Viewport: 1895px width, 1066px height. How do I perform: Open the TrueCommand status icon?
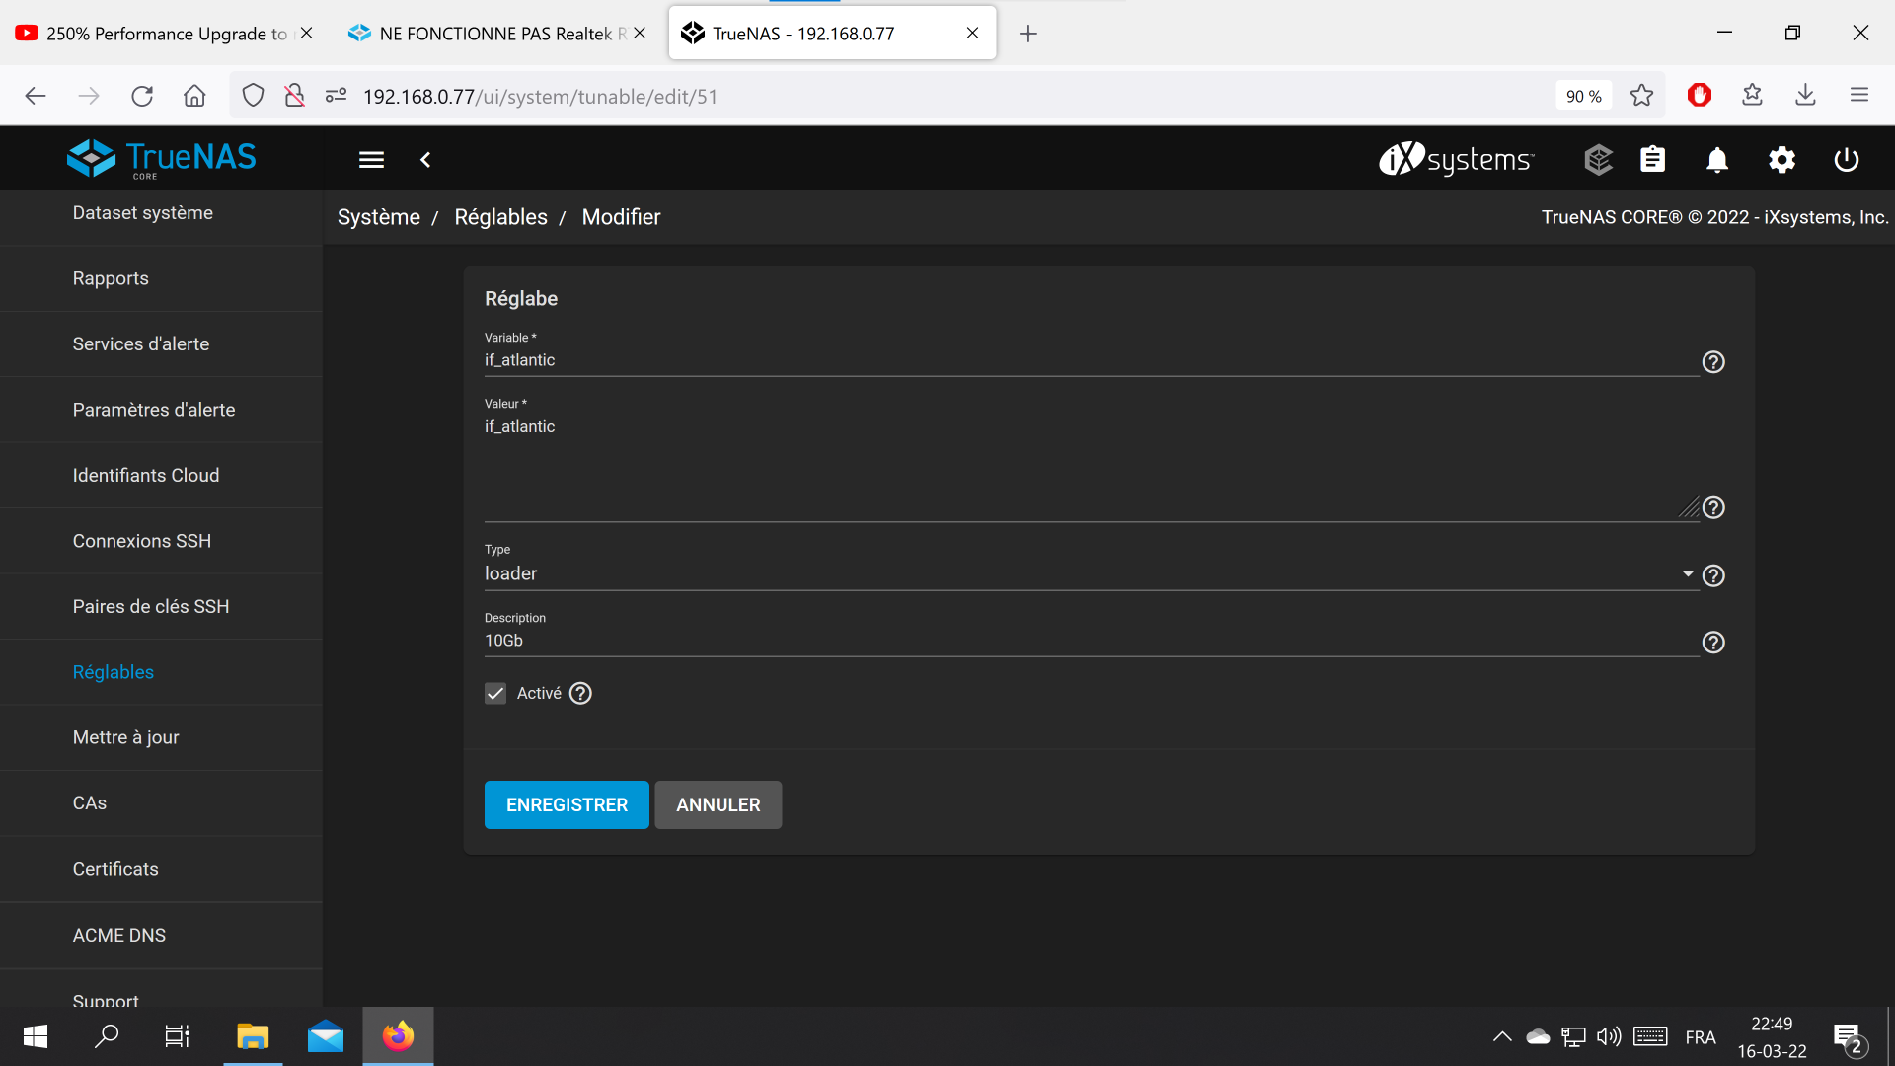pos(1598,159)
